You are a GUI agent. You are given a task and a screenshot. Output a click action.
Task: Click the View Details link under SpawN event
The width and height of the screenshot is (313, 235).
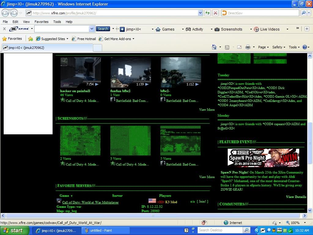coord(296,197)
